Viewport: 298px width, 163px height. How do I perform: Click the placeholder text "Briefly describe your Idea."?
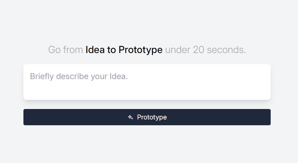click(79, 76)
